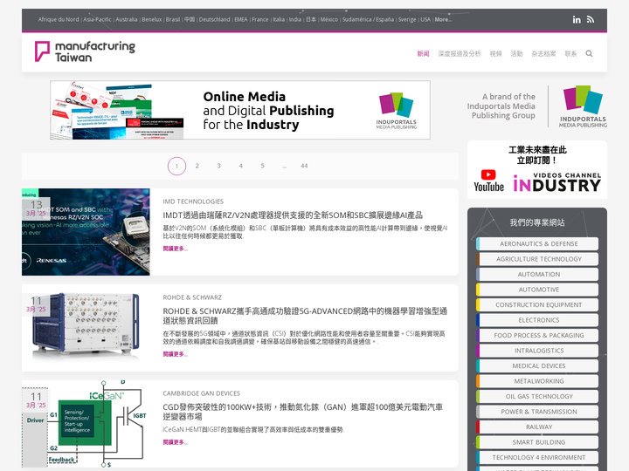Click 閱讀更多 under the IMDT article
The width and height of the screenshot is (629, 471).
(175, 249)
